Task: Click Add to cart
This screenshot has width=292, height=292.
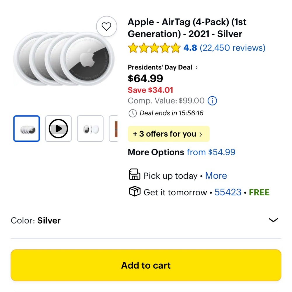Action: click(x=146, y=265)
